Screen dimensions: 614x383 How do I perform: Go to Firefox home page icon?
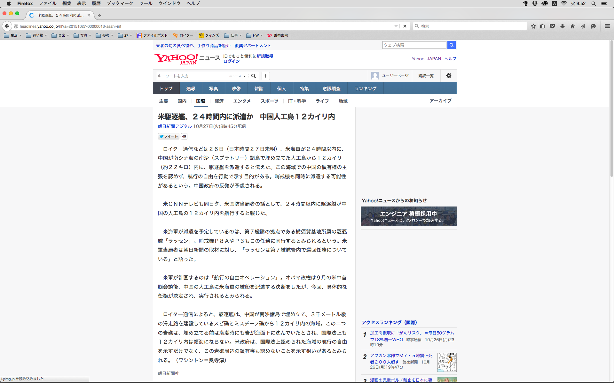click(573, 26)
